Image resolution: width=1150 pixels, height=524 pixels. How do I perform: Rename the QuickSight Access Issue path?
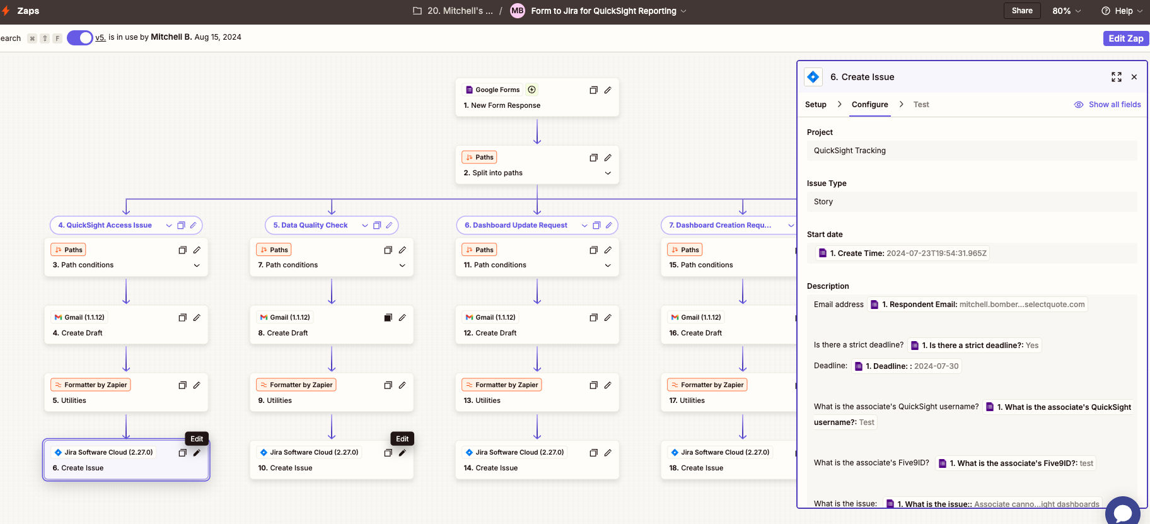coord(194,225)
